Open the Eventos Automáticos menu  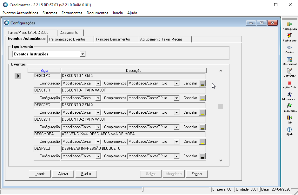(20, 13)
